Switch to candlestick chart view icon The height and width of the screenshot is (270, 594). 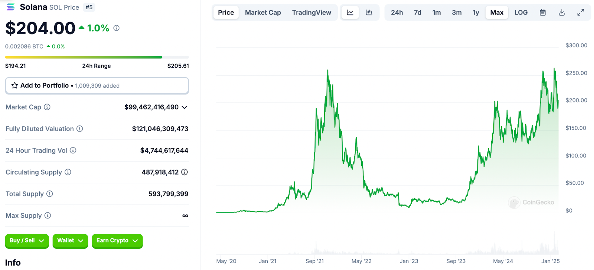pos(369,12)
